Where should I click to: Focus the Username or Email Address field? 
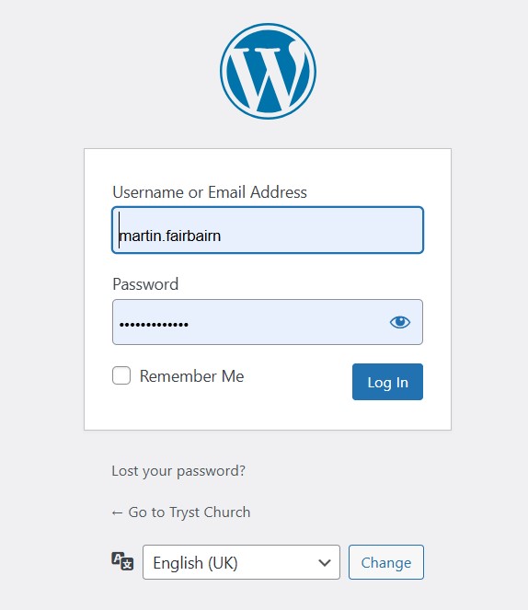(x=268, y=230)
